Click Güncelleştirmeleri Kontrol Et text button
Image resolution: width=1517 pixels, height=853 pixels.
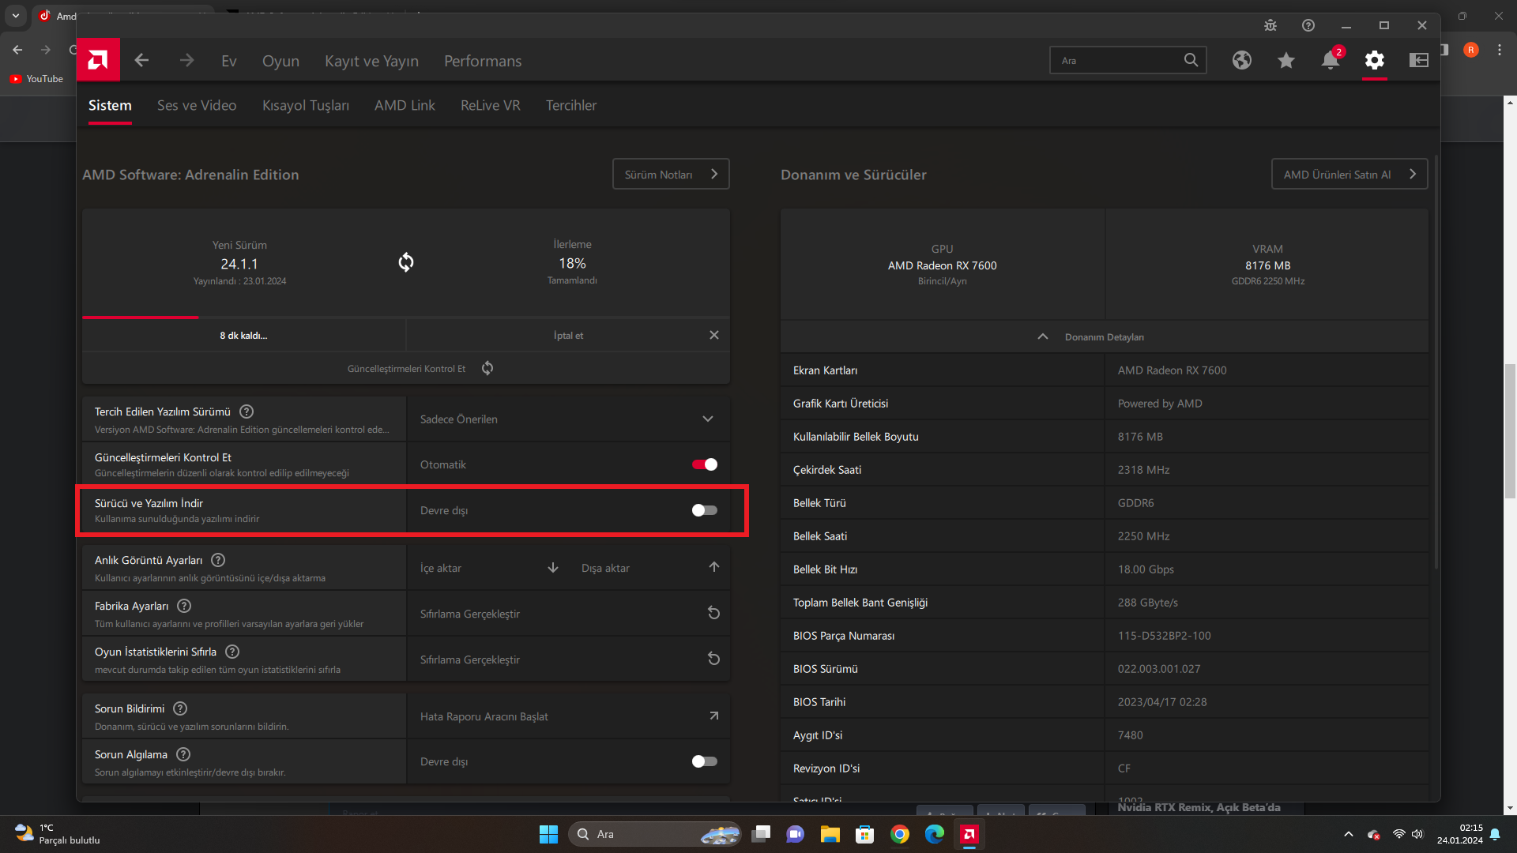(x=406, y=369)
